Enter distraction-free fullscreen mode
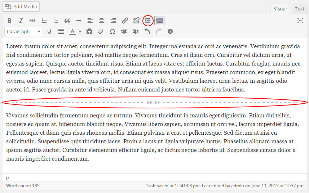The height and width of the screenshot is (193, 309). point(300,21)
